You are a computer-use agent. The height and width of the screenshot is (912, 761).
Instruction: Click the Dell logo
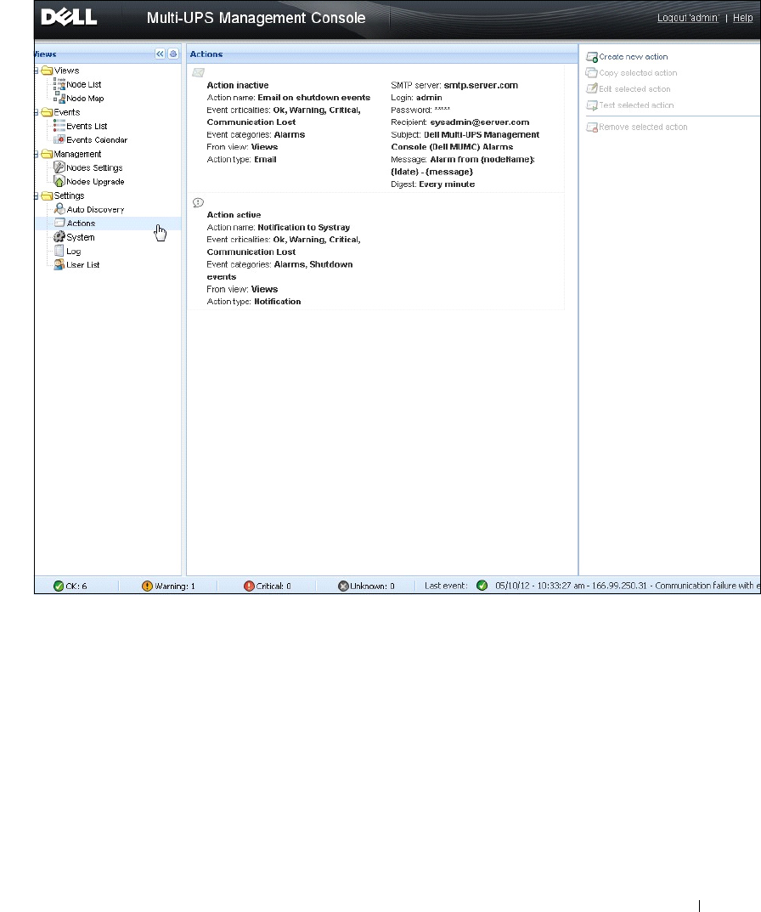(69, 17)
